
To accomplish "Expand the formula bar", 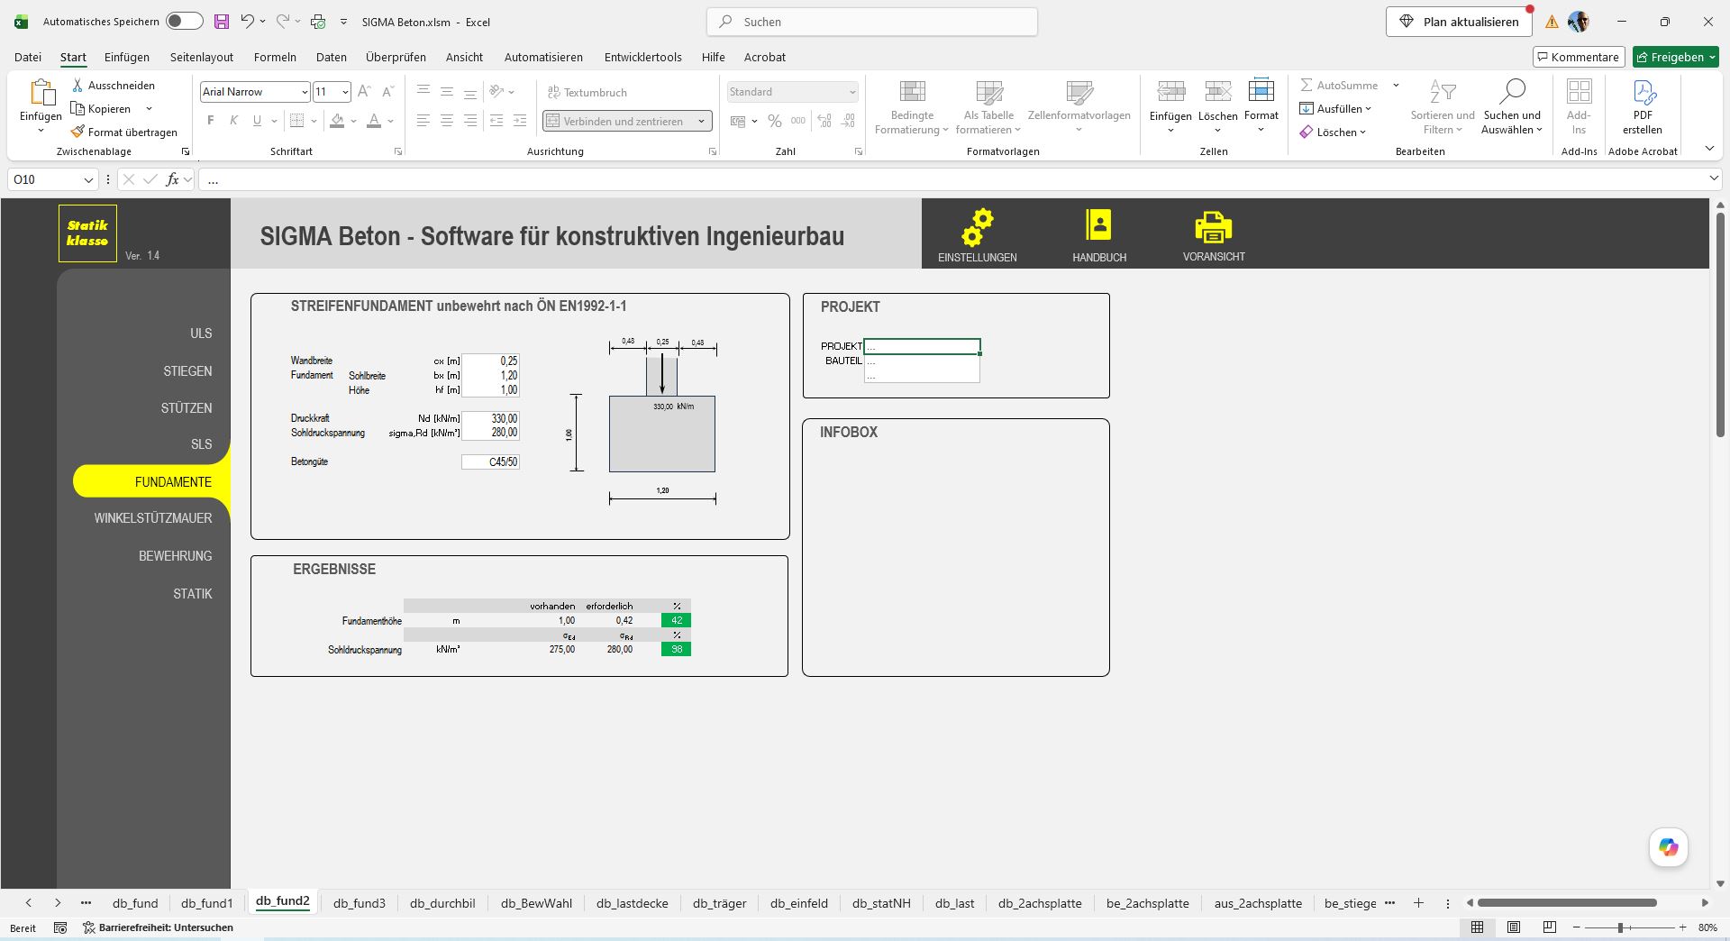I will click(x=1715, y=179).
